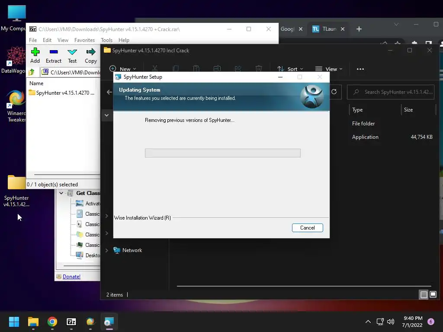Image resolution: width=443 pixels, height=332 pixels.
Task: Switch to the Googl browser tab
Action: (x=288, y=29)
